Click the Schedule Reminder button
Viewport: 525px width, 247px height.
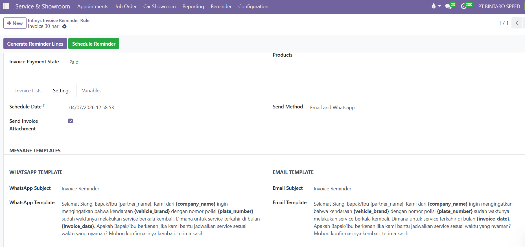coord(94,44)
